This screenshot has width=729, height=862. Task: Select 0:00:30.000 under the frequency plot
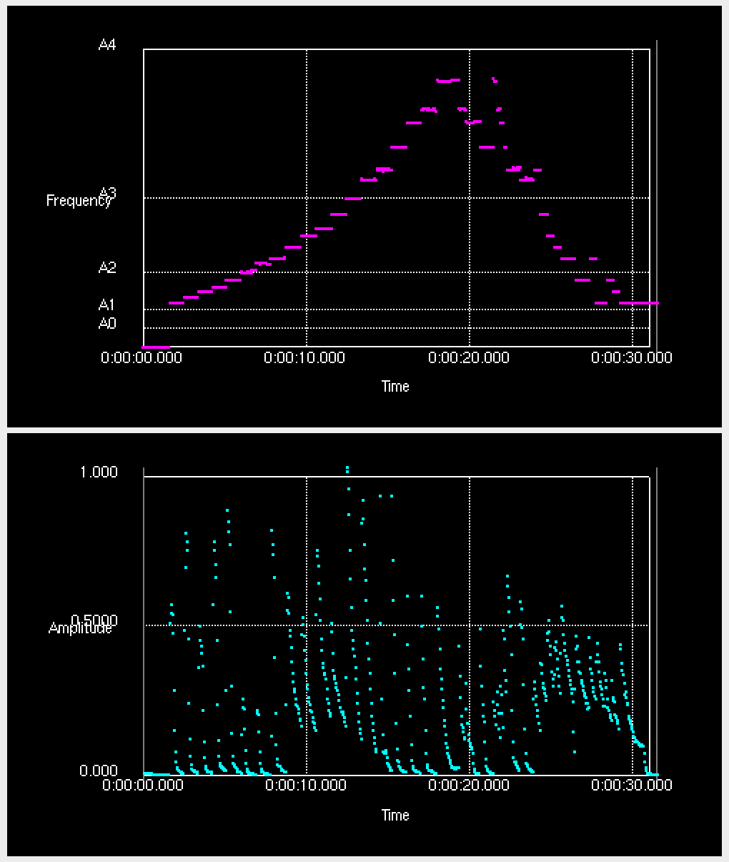(632, 357)
